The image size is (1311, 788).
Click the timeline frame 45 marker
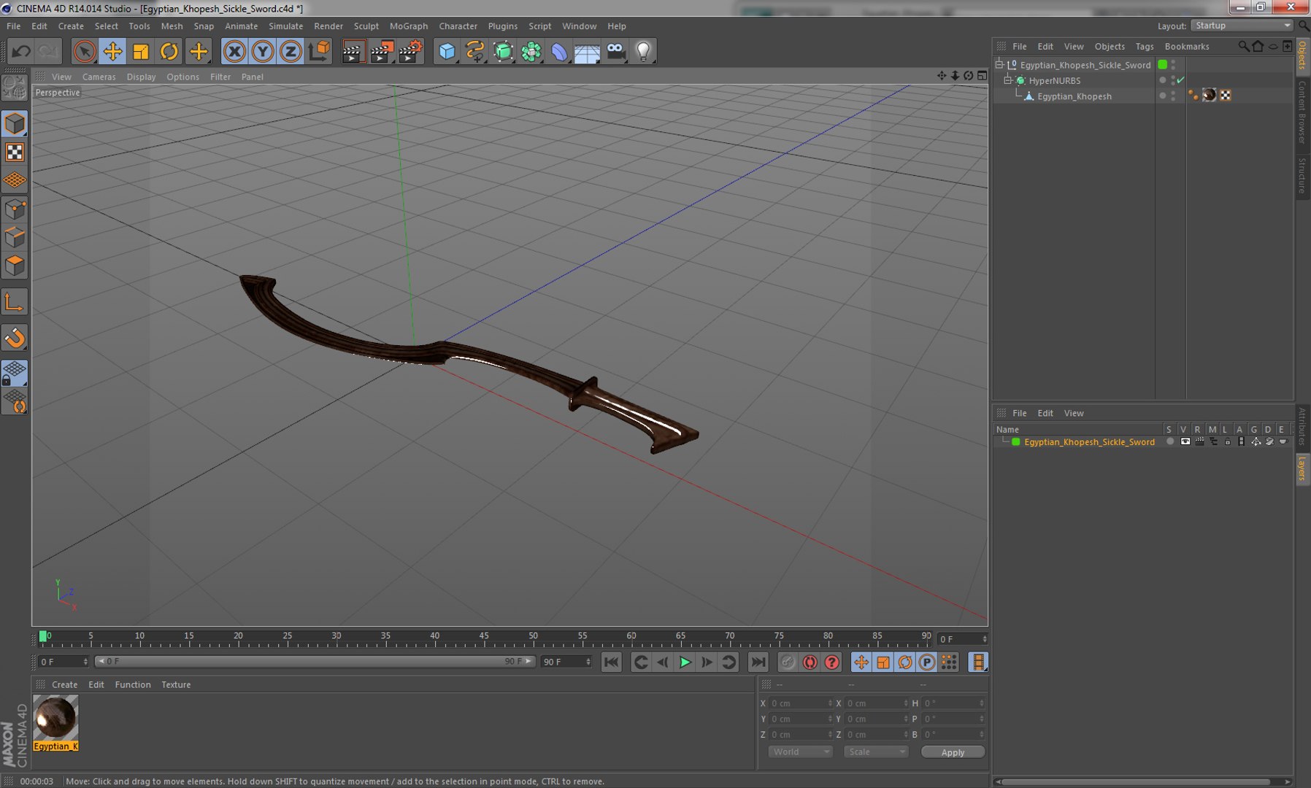tap(483, 636)
